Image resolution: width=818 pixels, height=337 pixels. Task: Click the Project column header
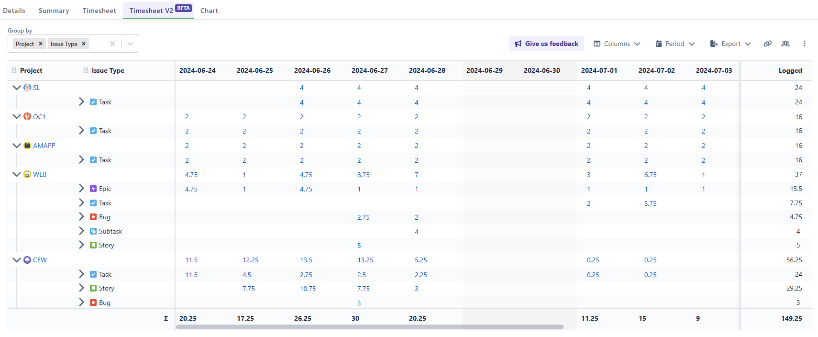pyautogui.click(x=31, y=70)
